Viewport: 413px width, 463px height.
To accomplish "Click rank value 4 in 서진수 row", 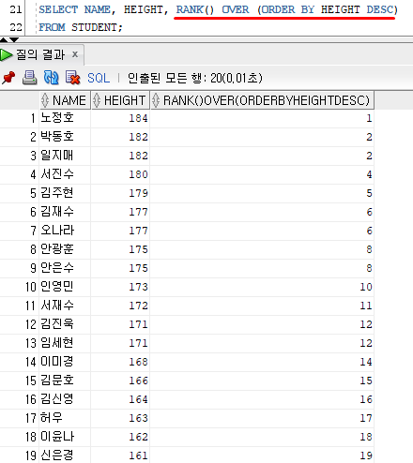I will 369,174.
